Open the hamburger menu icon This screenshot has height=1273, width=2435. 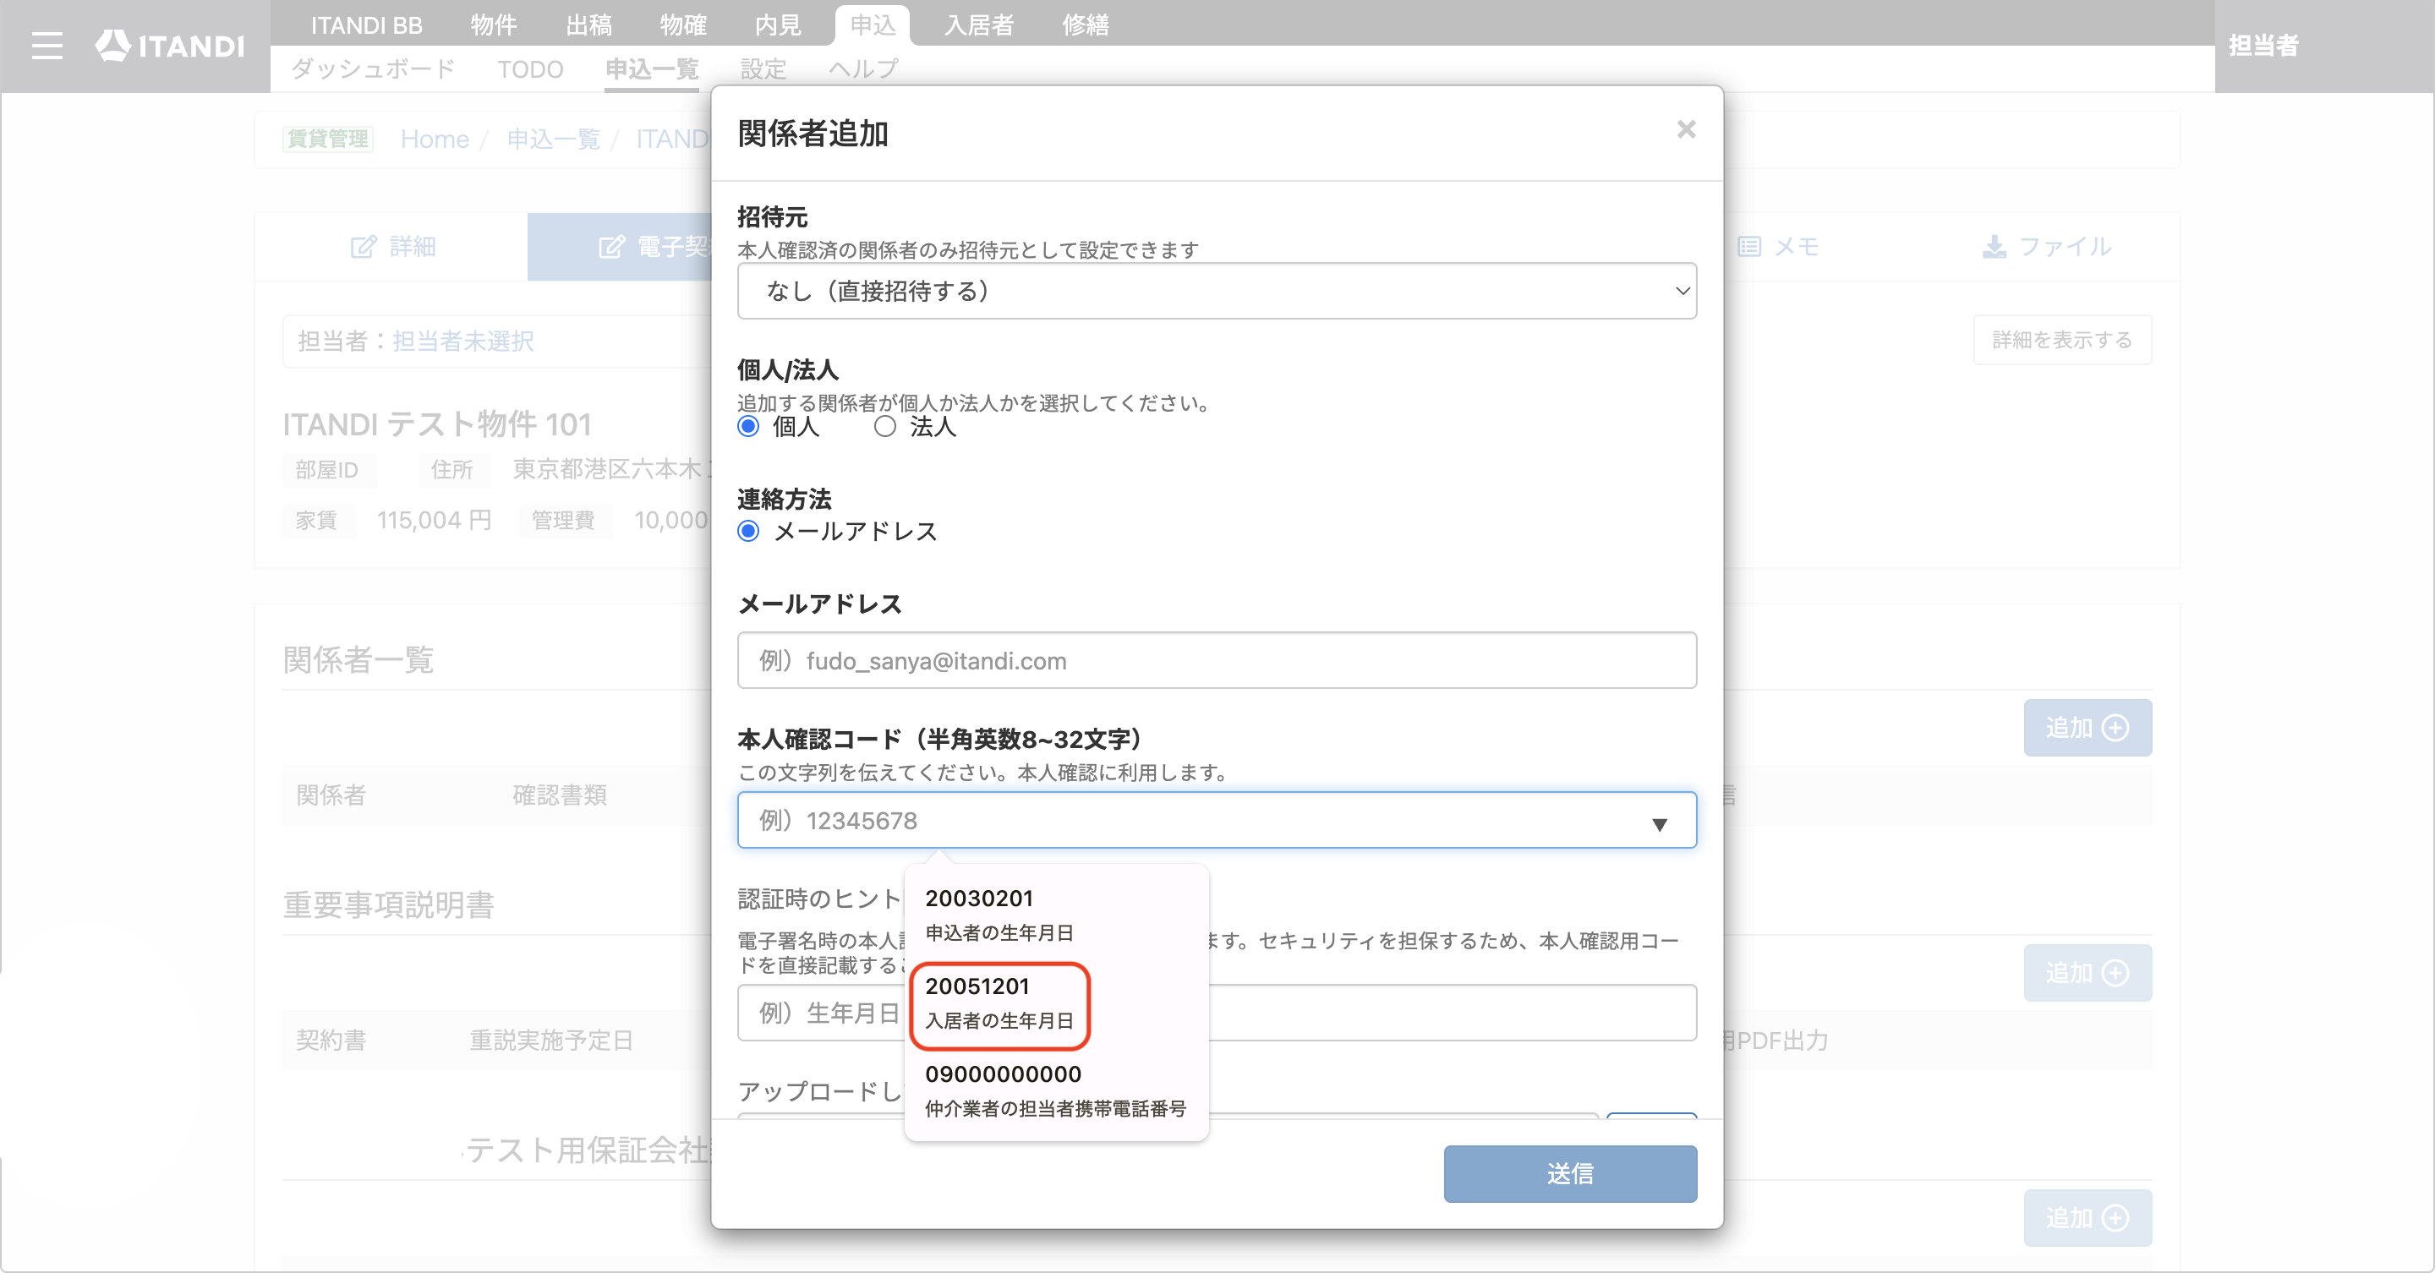(x=47, y=46)
